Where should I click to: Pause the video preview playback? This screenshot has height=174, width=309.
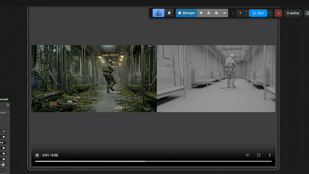point(37,155)
